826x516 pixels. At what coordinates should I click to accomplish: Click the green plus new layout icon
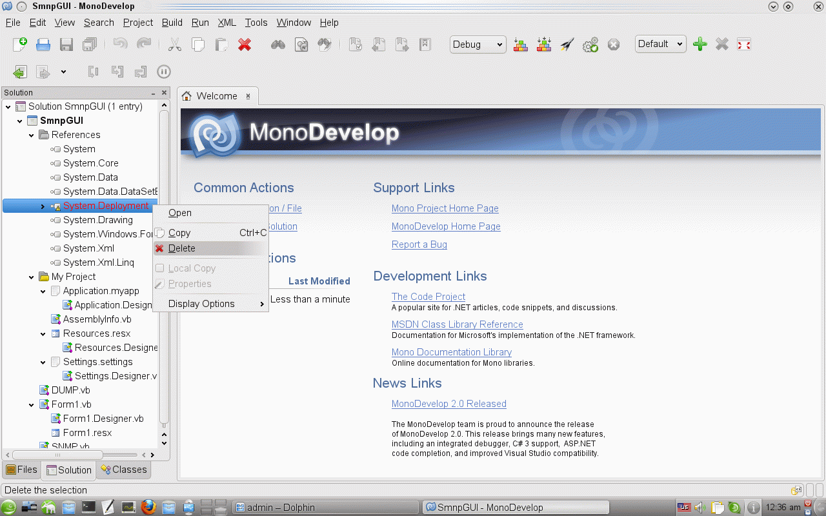pos(700,45)
